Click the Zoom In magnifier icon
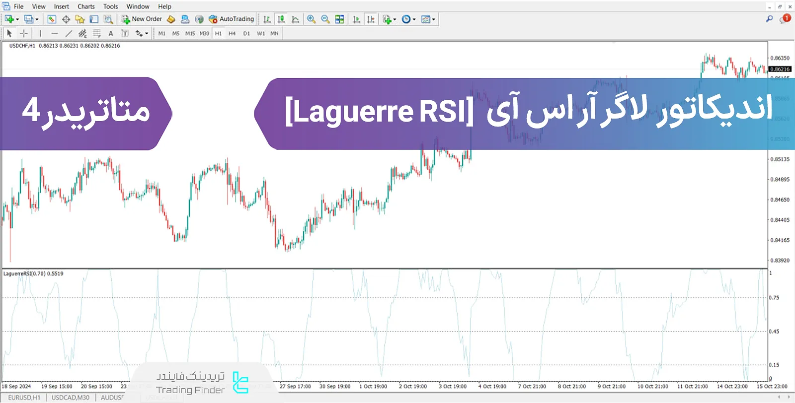This screenshot has height=403, width=795. pyautogui.click(x=312, y=19)
